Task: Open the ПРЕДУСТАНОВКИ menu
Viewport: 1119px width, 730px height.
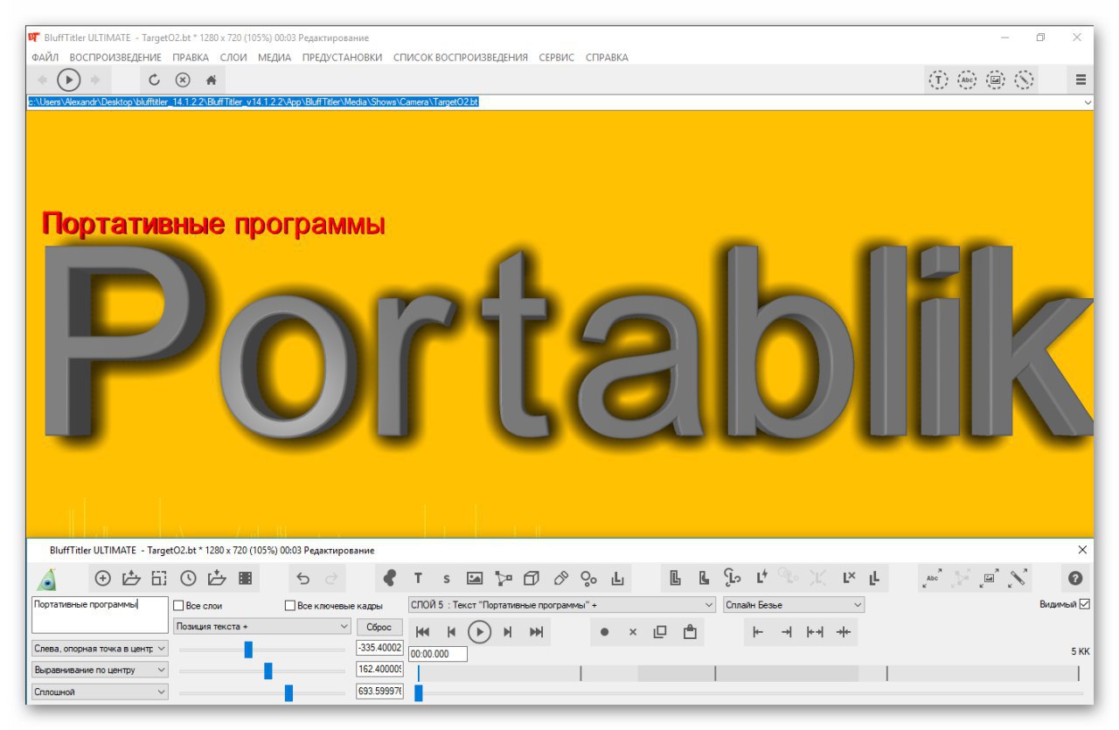Action: click(x=342, y=58)
